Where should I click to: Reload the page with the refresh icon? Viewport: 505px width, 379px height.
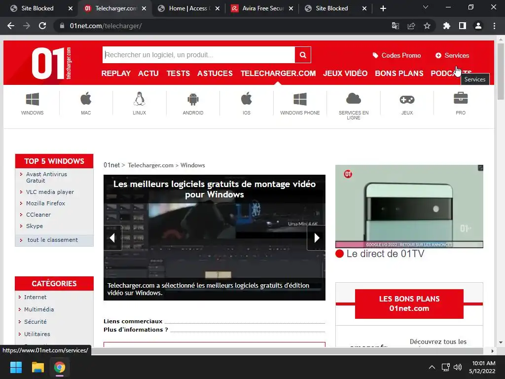point(42,26)
